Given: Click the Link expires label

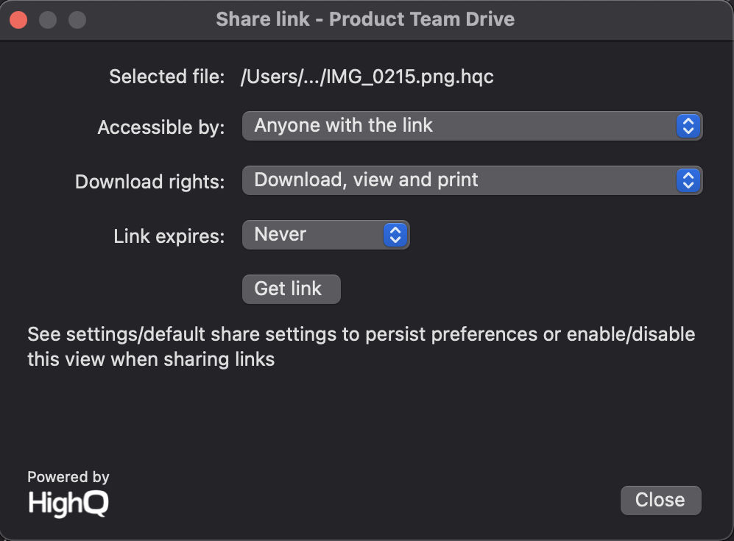Looking at the screenshot, I should click(x=169, y=236).
